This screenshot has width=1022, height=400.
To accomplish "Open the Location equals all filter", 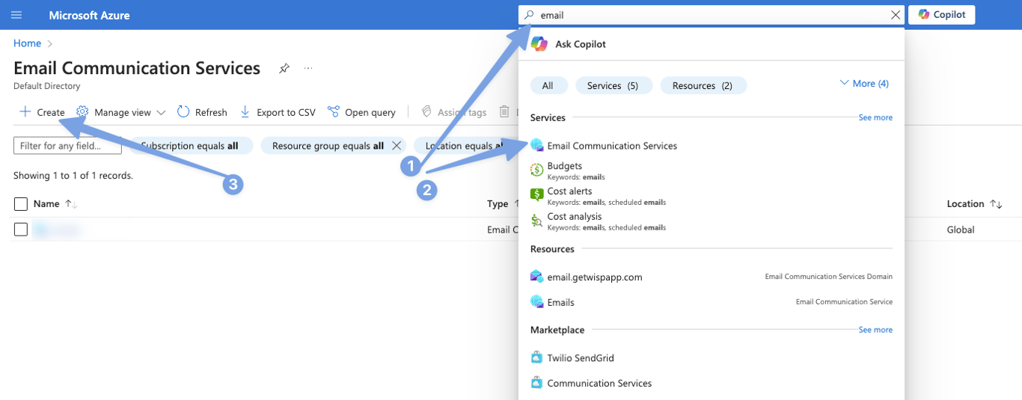I will [468, 146].
